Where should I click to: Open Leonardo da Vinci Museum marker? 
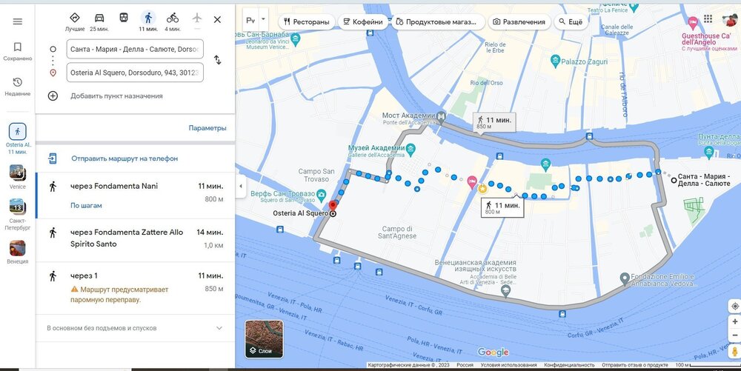point(296,37)
